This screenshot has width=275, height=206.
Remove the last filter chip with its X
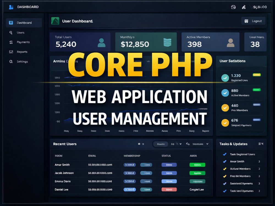tap(207, 144)
